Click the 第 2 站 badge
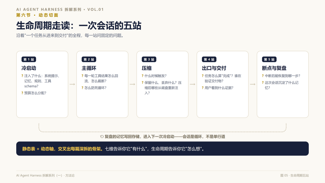 click(89, 60)
